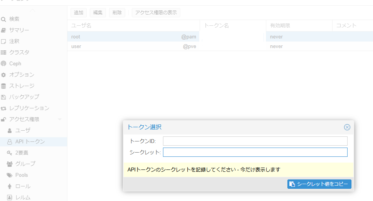Click the never value in root row

[x=276, y=37]
